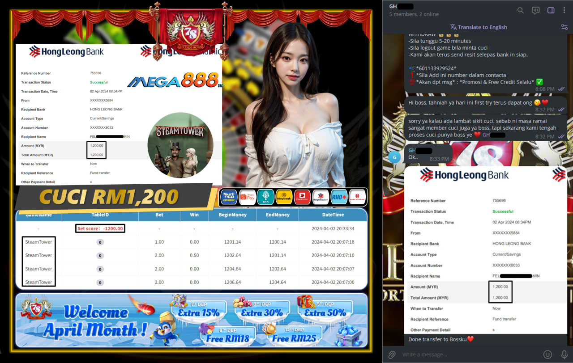Open translation settings sliders icon
This screenshot has width=573, height=363.
tap(564, 27)
